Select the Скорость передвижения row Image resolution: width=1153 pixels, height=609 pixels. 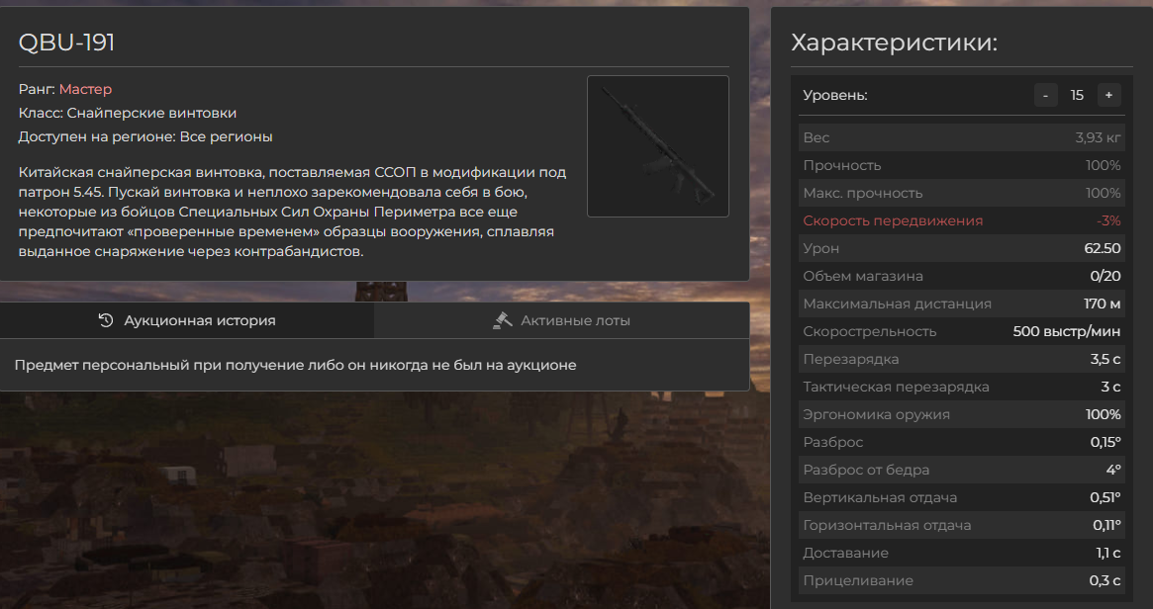(x=962, y=220)
